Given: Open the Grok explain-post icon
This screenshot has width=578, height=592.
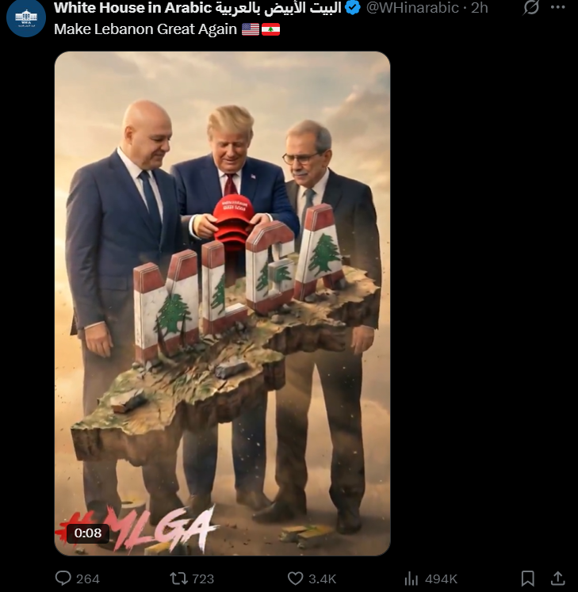Looking at the screenshot, I should click(x=530, y=8).
